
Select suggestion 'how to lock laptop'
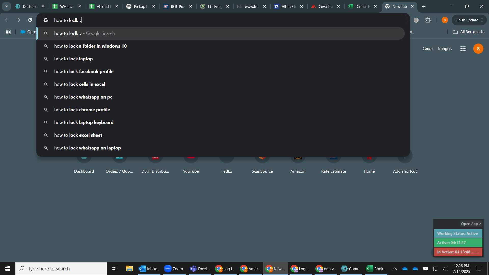coord(221,59)
